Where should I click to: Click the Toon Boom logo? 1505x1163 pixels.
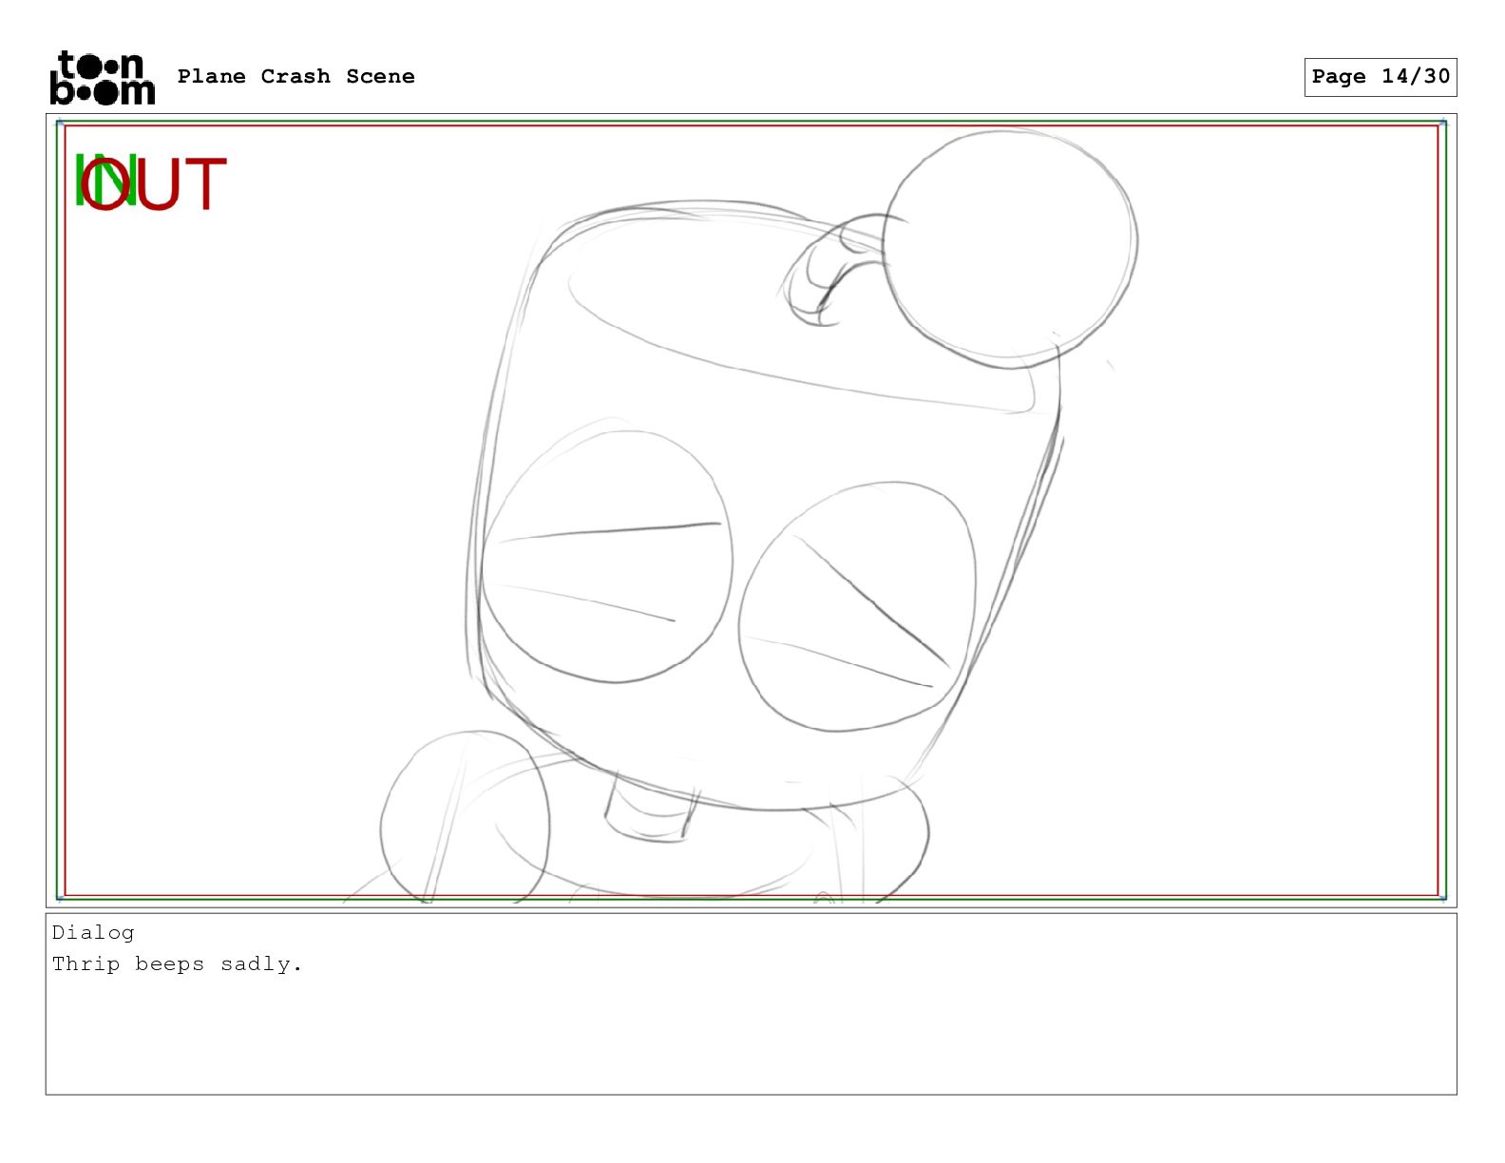point(103,77)
